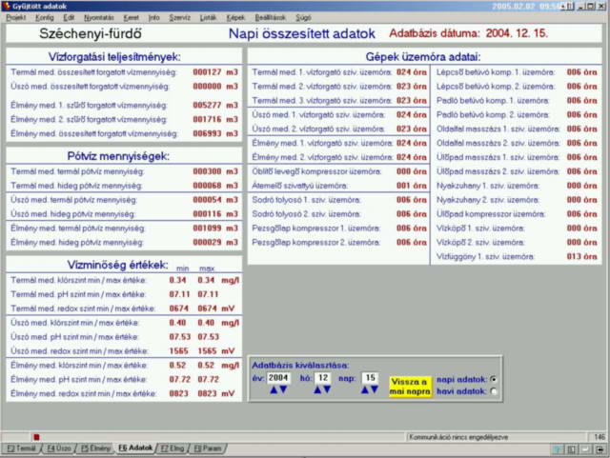Image resolution: width=610 pixels, height=458 pixels.
Task: Click the Sodró folyosó 1. sziv. üzemóra label
Action: point(306,200)
